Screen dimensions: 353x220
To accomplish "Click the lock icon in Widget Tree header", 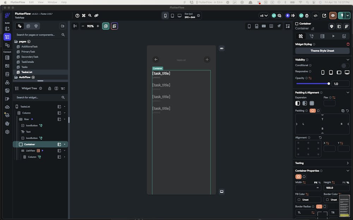I will (x=50, y=88).
